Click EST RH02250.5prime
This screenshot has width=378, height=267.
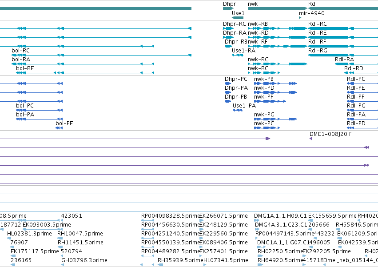(280, 251)
